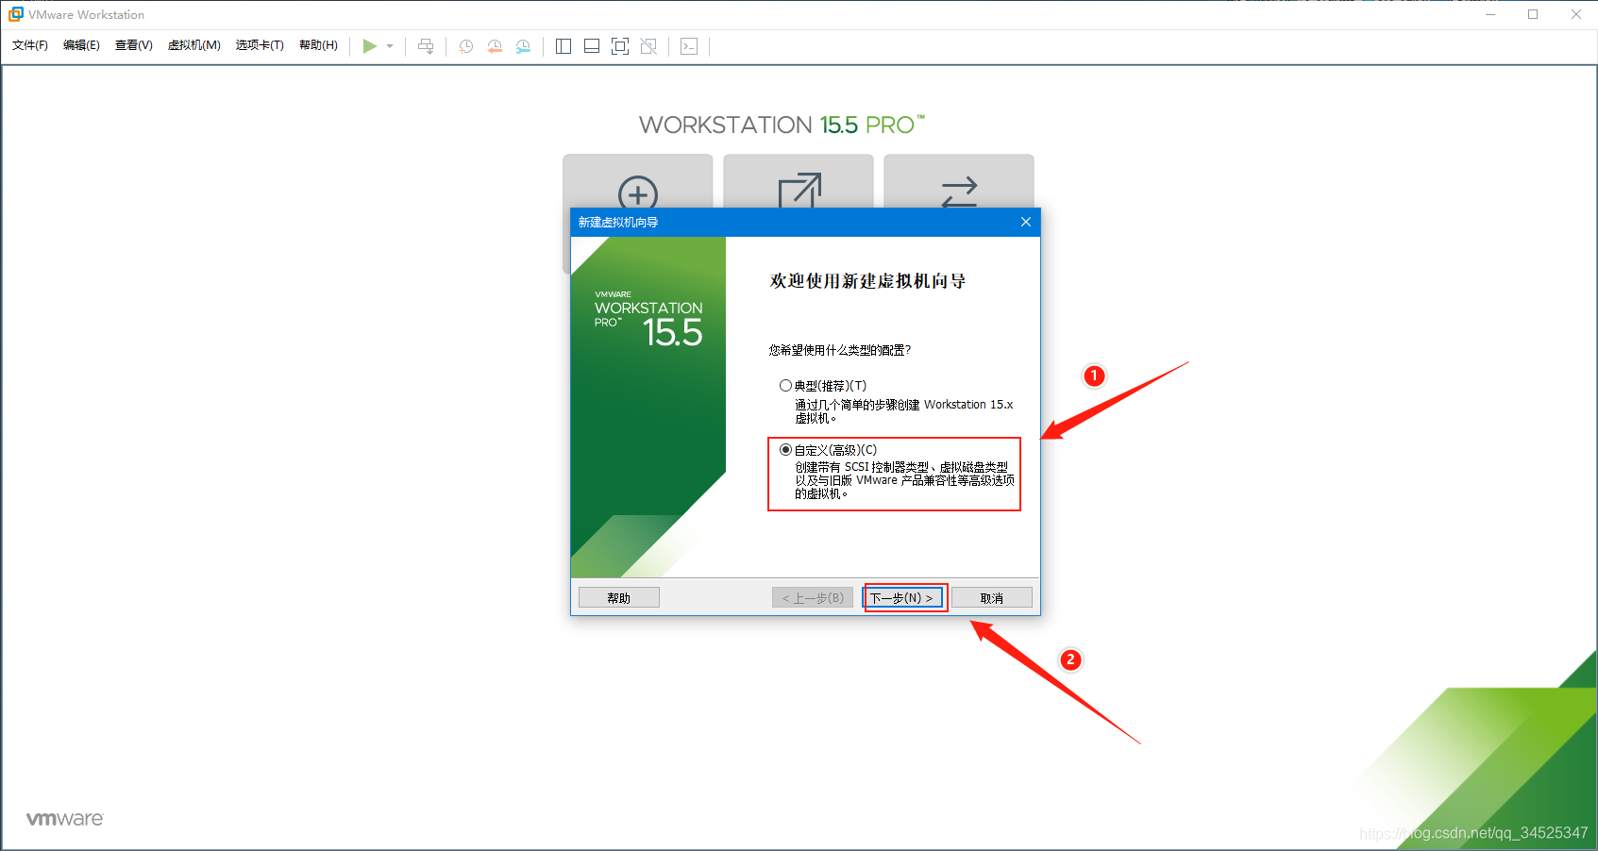This screenshot has width=1598, height=851.
Task: Select the 自定义(高级)(C) radio option
Action: [x=785, y=450]
